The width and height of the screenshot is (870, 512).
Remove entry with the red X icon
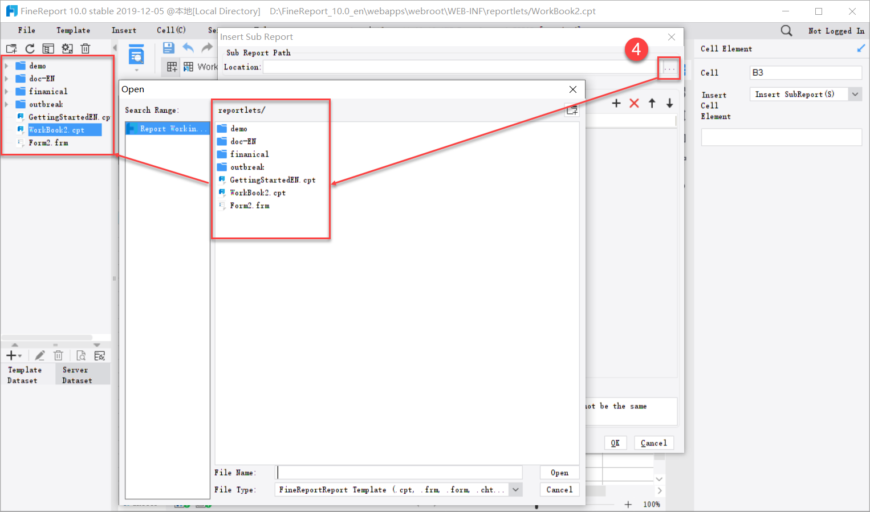[x=634, y=103]
